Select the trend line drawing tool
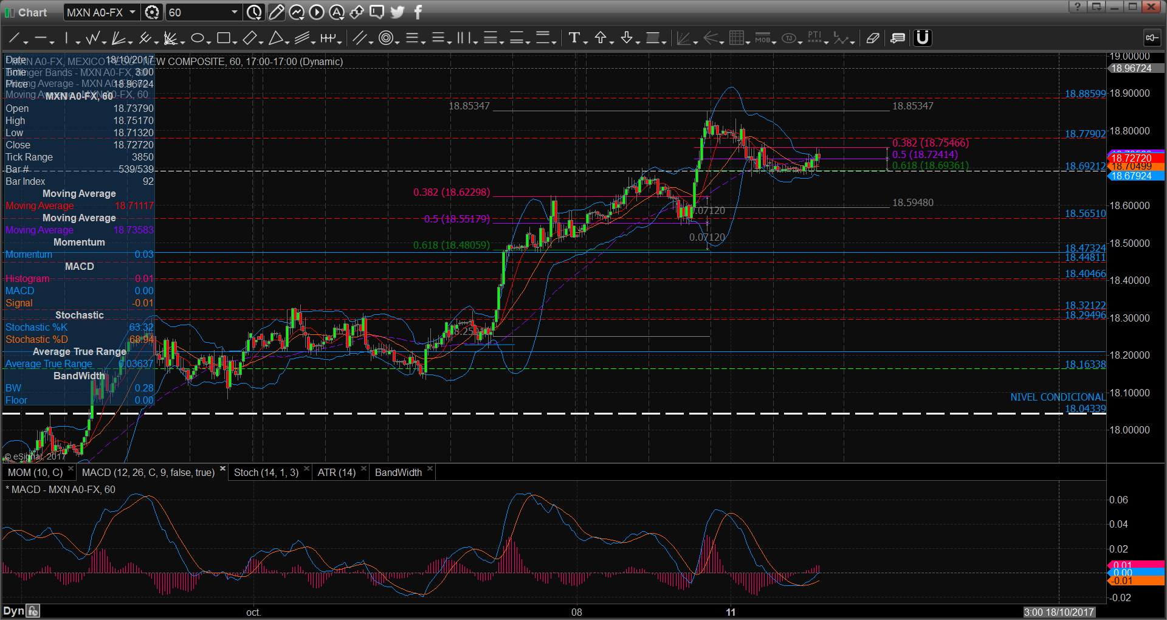 pyautogui.click(x=13, y=38)
